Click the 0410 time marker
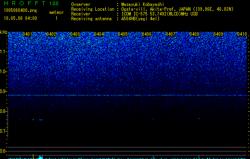 point(242,34)
